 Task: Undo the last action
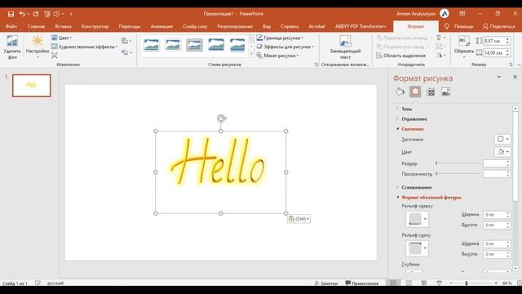tap(22, 14)
